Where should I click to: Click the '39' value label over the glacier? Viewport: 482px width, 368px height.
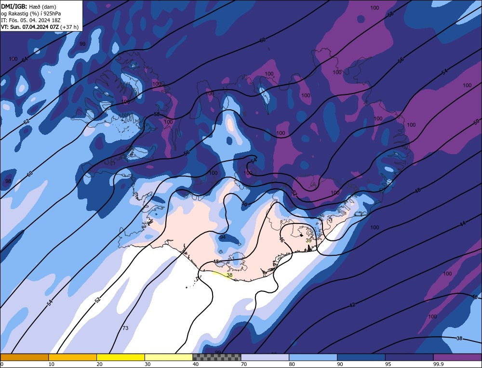(x=308, y=240)
